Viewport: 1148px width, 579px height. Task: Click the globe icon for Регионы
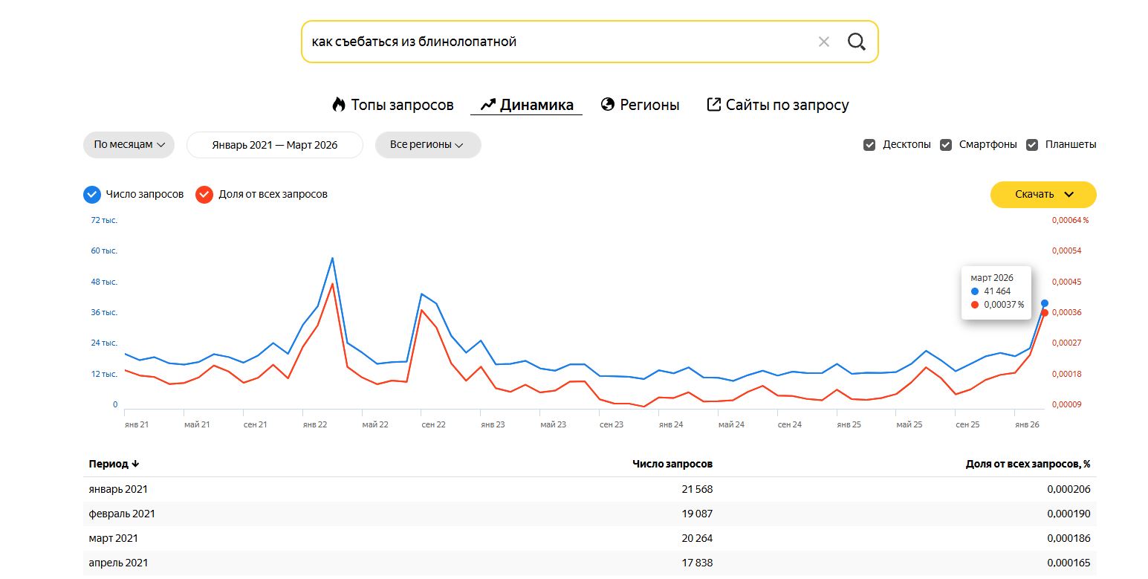click(x=607, y=105)
